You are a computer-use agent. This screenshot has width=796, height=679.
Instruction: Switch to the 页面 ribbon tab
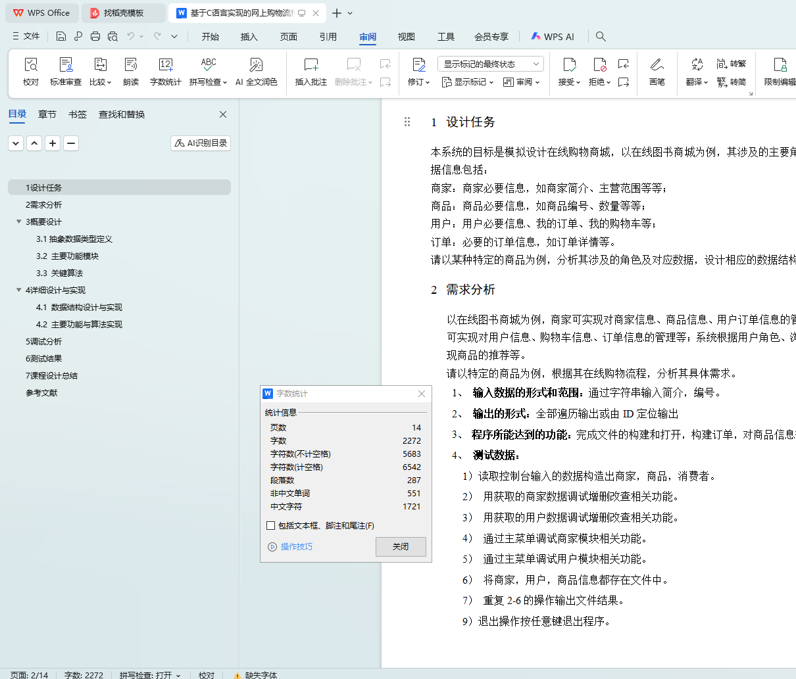click(x=289, y=37)
